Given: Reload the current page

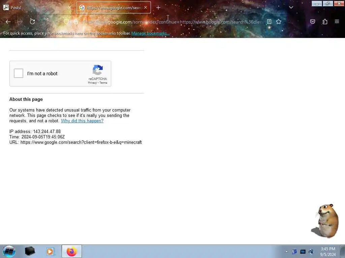Looking at the screenshot, I should [x=32, y=21].
